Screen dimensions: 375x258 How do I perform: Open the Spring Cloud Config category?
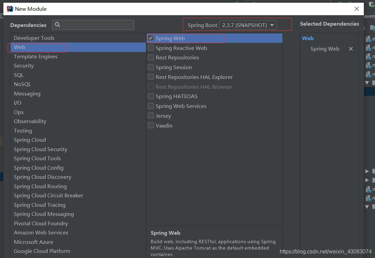[78, 168]
